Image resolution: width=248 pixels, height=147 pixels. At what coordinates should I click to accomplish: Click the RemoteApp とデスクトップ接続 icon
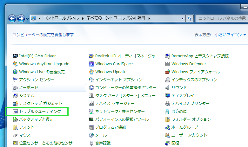(167, 56)
